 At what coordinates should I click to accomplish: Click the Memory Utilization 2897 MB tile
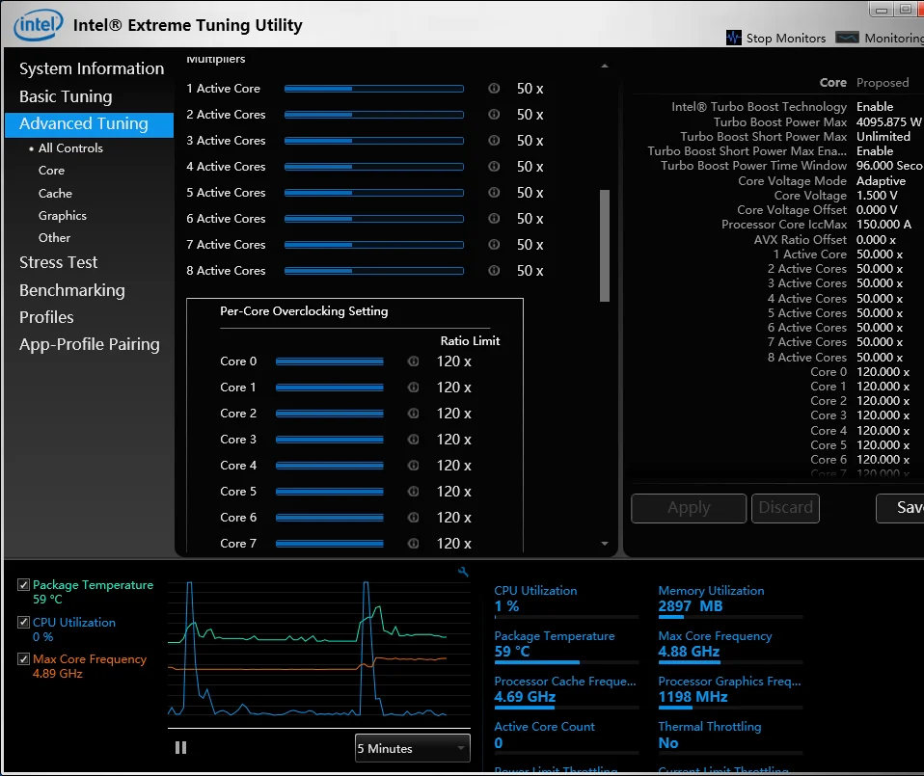729,600
